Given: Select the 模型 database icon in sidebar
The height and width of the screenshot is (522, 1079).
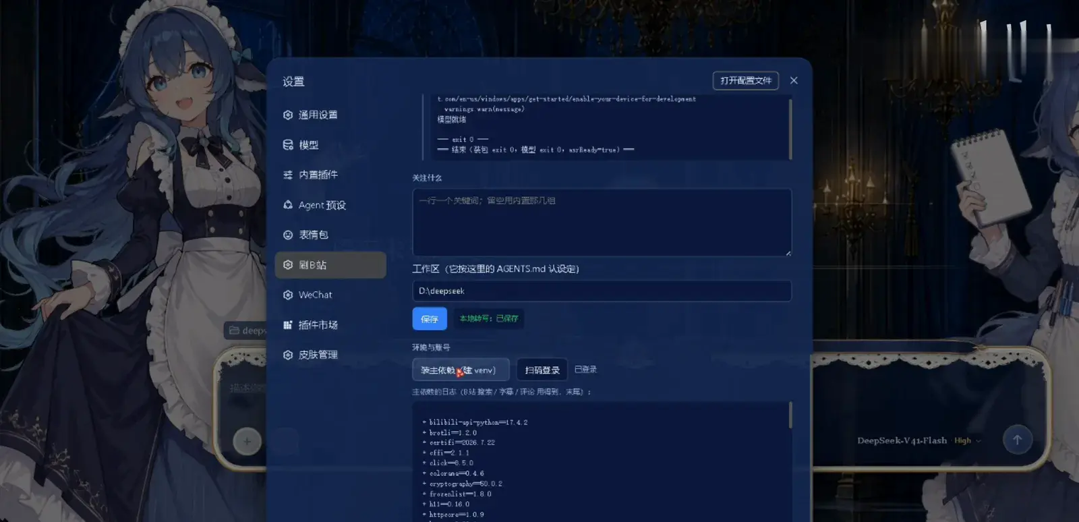Looking at the screenshot, I should coord(288,145).
